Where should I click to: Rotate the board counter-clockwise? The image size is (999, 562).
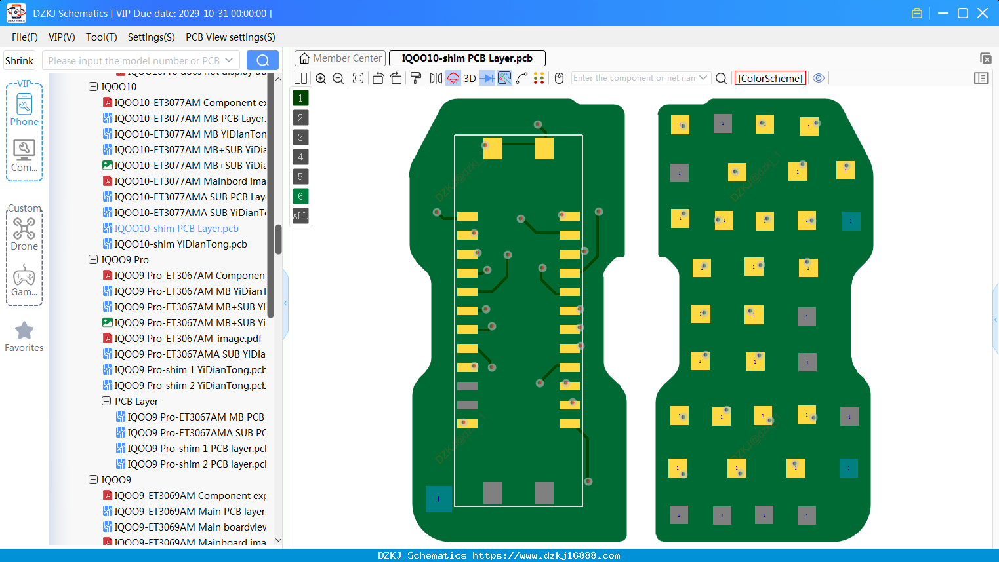coord(378,78)
